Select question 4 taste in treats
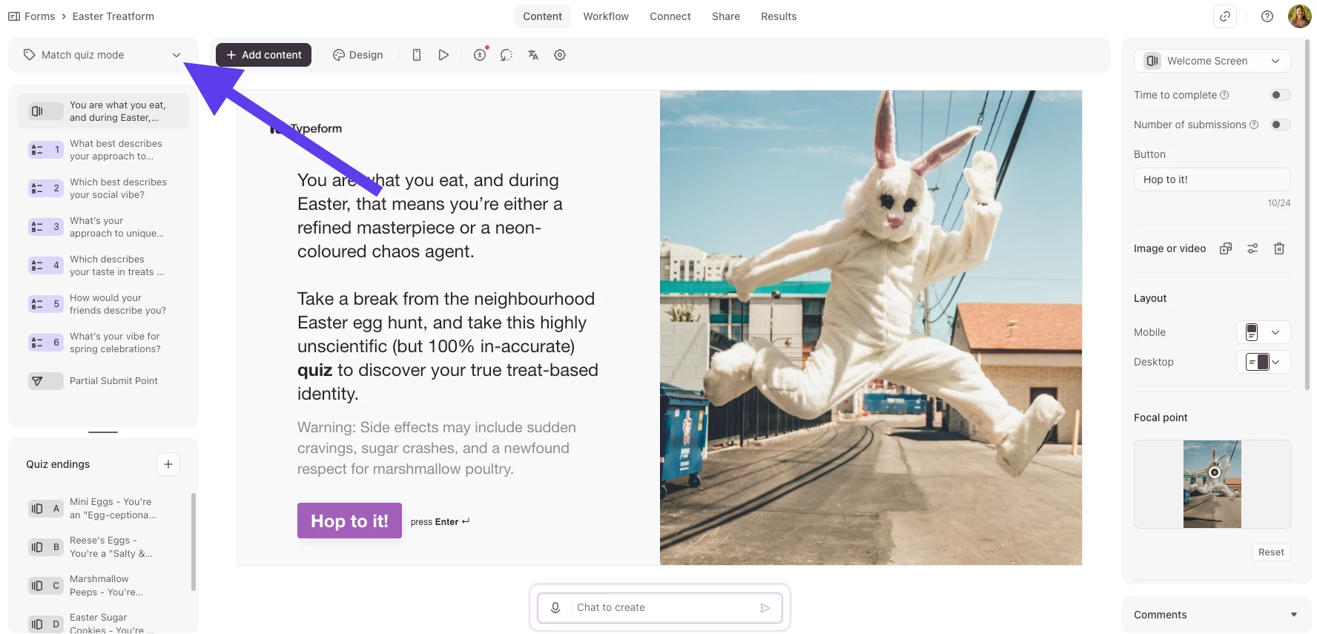Viewport: 1317px width, 634px height. [103, 265]
